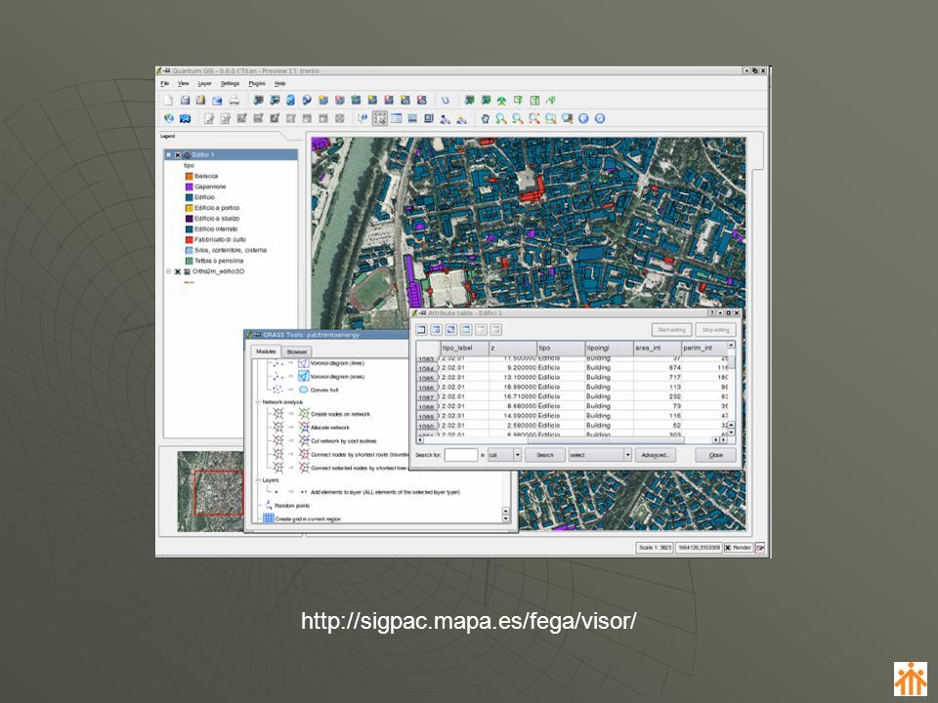Click the Ortho2m_edifici3D raster layer icon
This screenshot has width=938, height=703.
coord(187,271)
